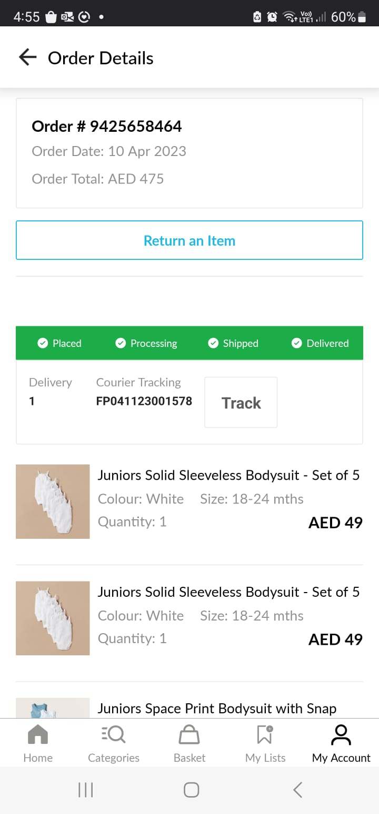Image resolution: width=379 pixels, height=814 pixels.
Task: Open the Categories search icon
Action: tap(113, 734)
